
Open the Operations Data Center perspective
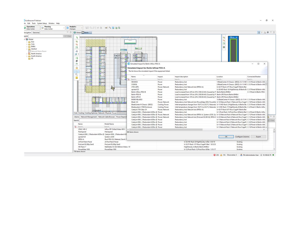coord(31,27)
